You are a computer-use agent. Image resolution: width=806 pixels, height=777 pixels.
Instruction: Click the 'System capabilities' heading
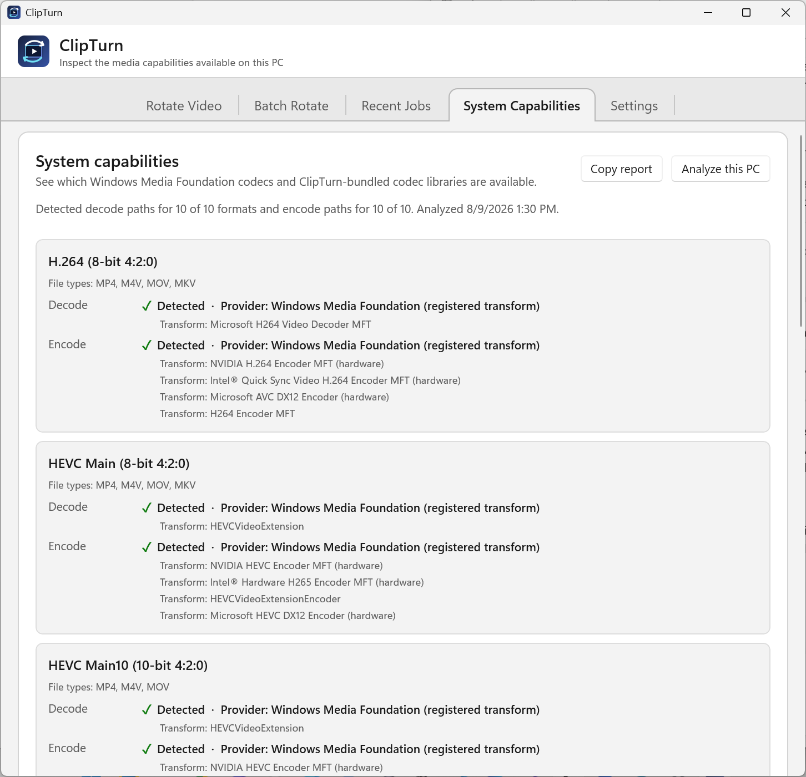[x=107, y=161]
